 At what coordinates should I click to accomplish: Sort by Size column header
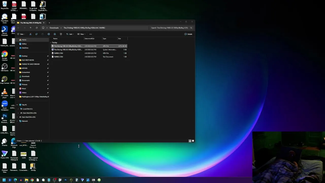[x=122, y=39]
